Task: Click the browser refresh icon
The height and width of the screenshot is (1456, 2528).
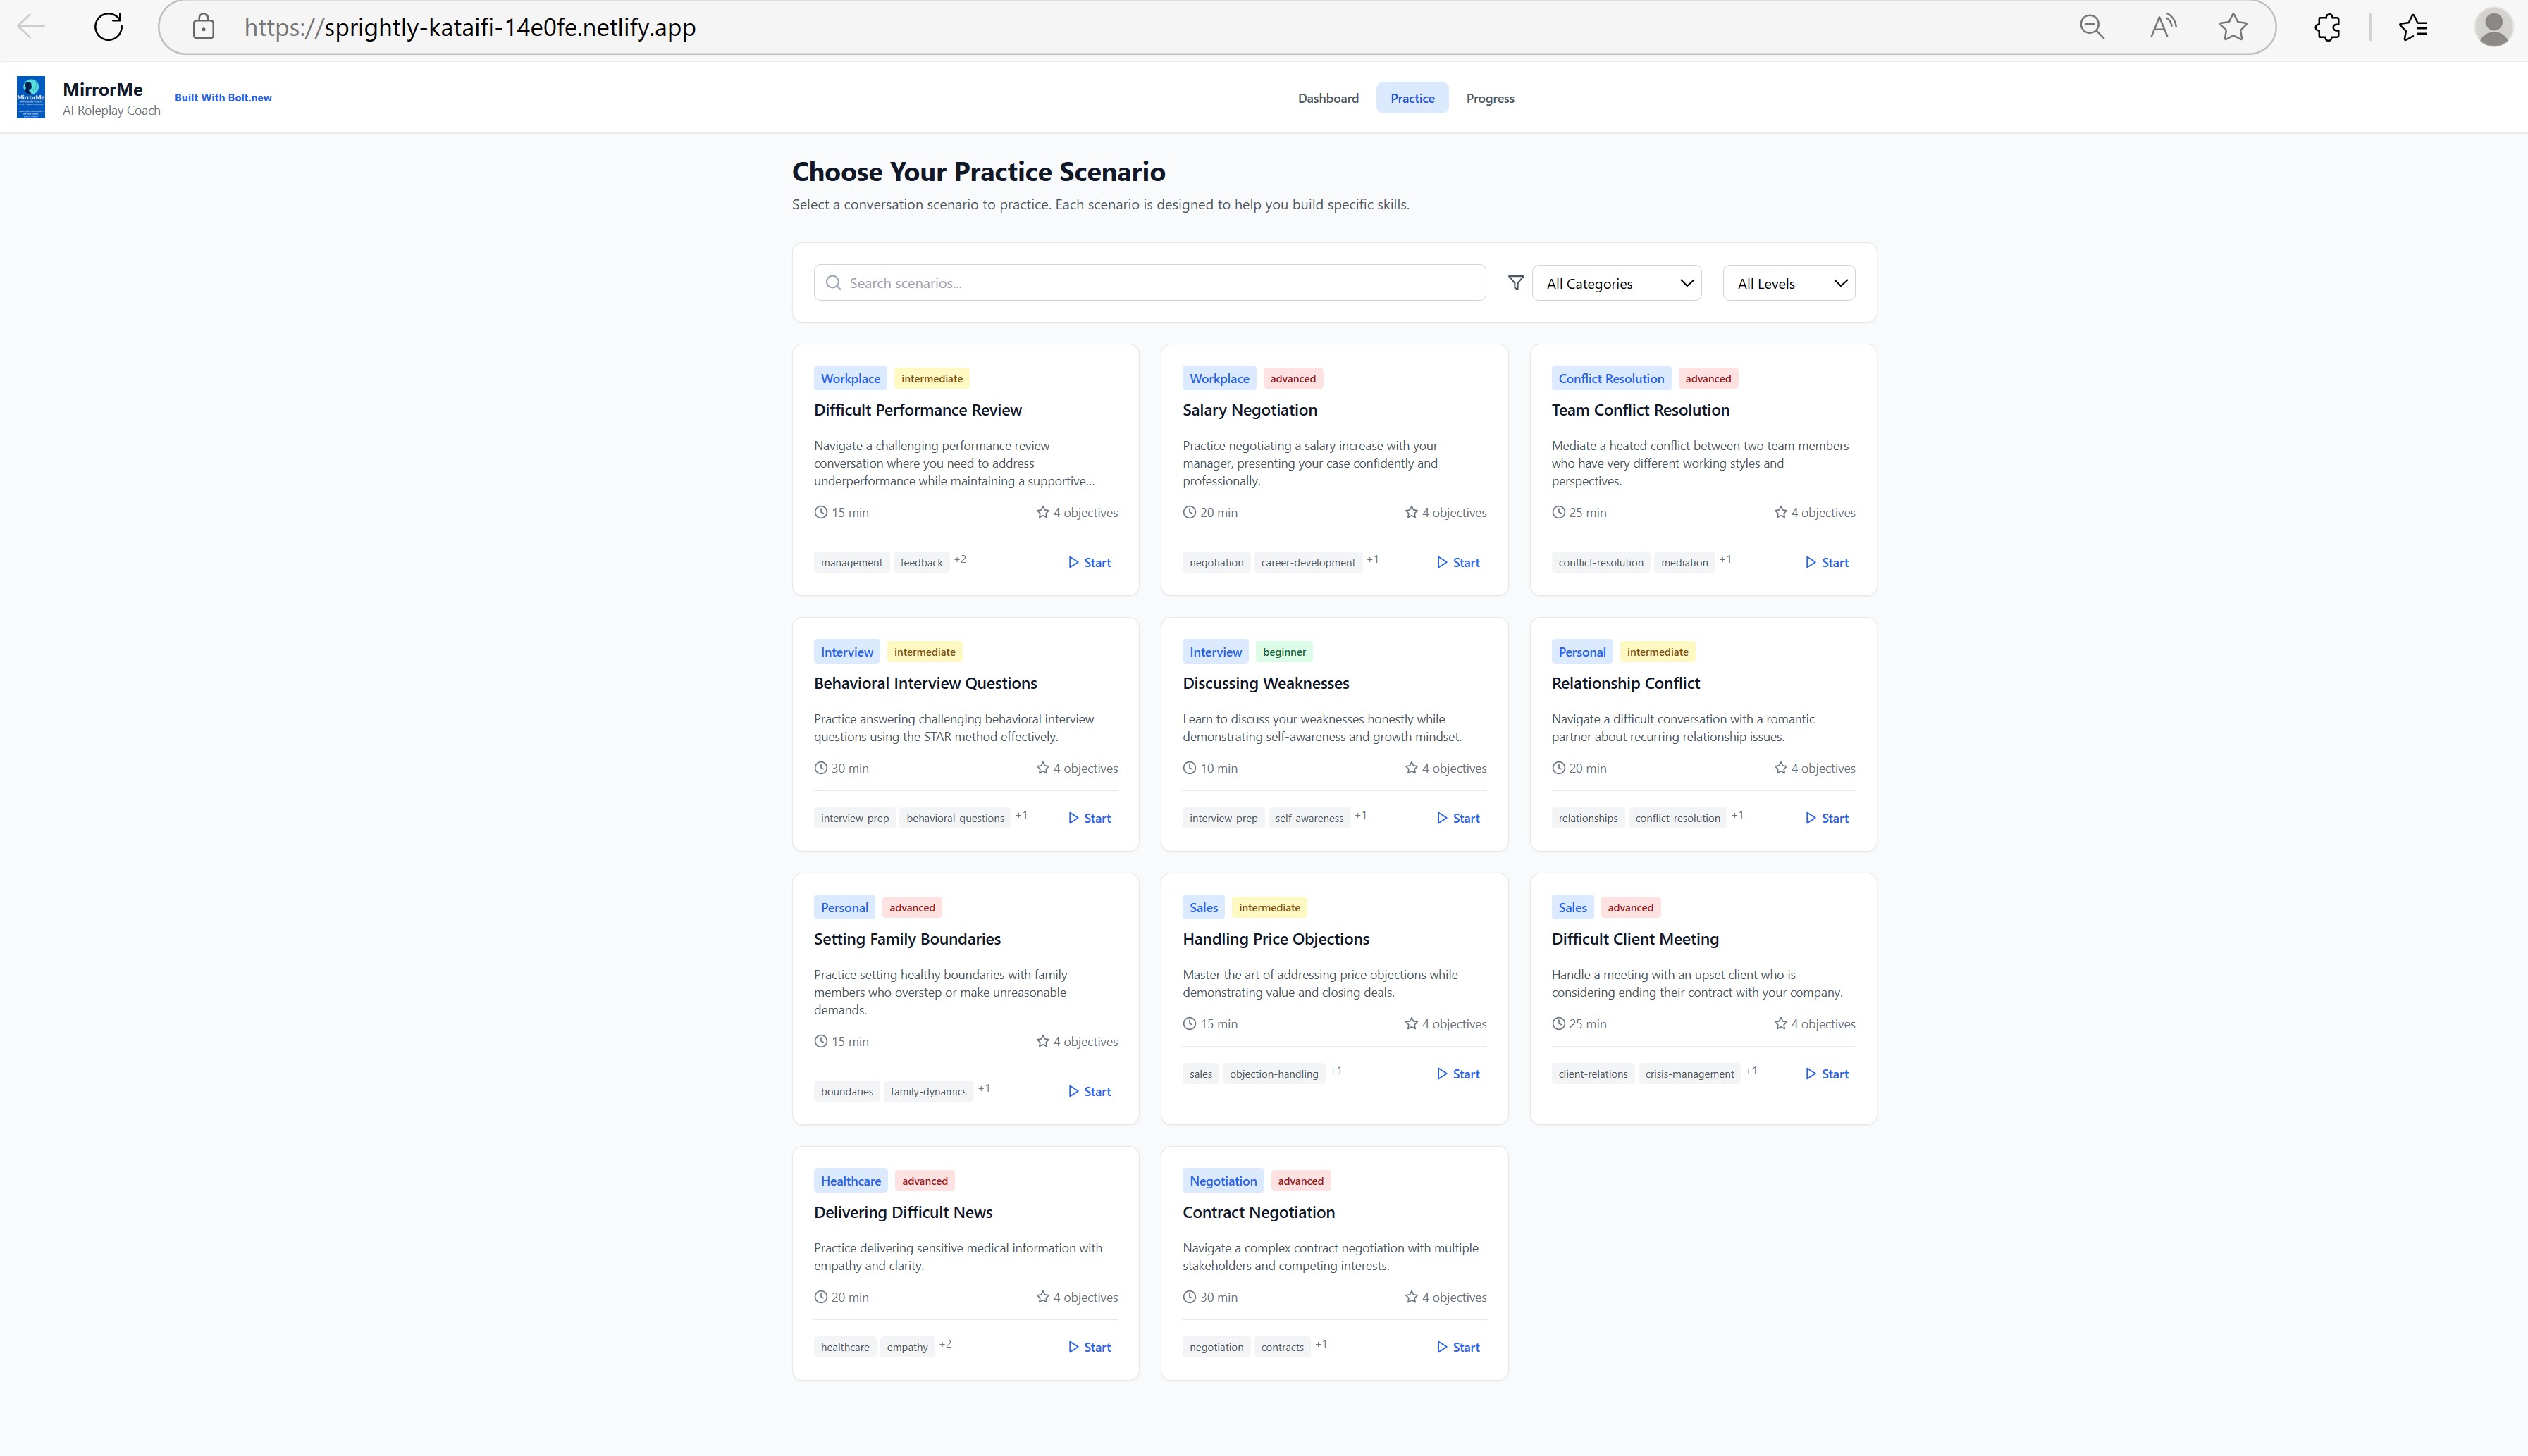Action: 108,27
